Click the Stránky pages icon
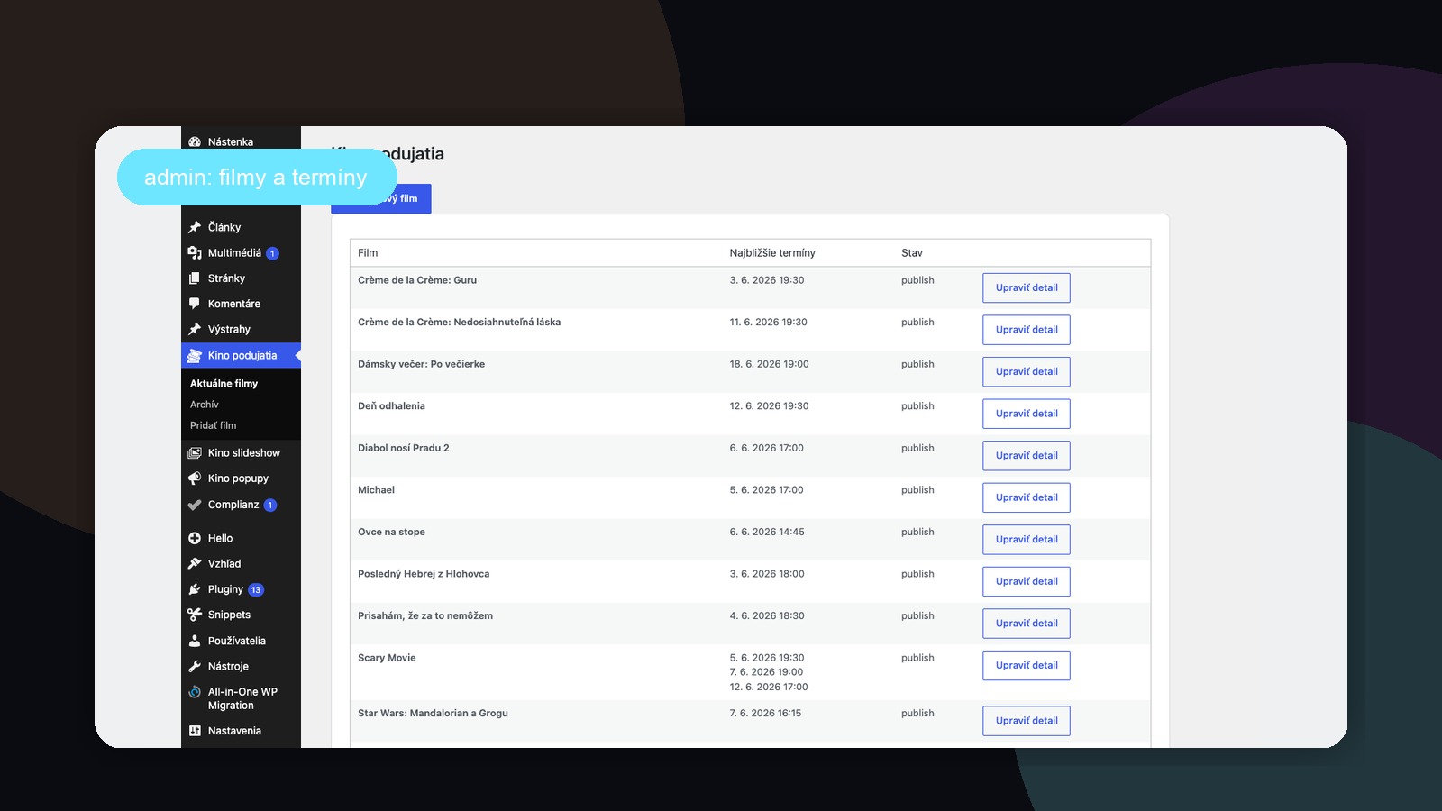The image size is (1442, 811). pyautogui.click(x=195, y=278)
